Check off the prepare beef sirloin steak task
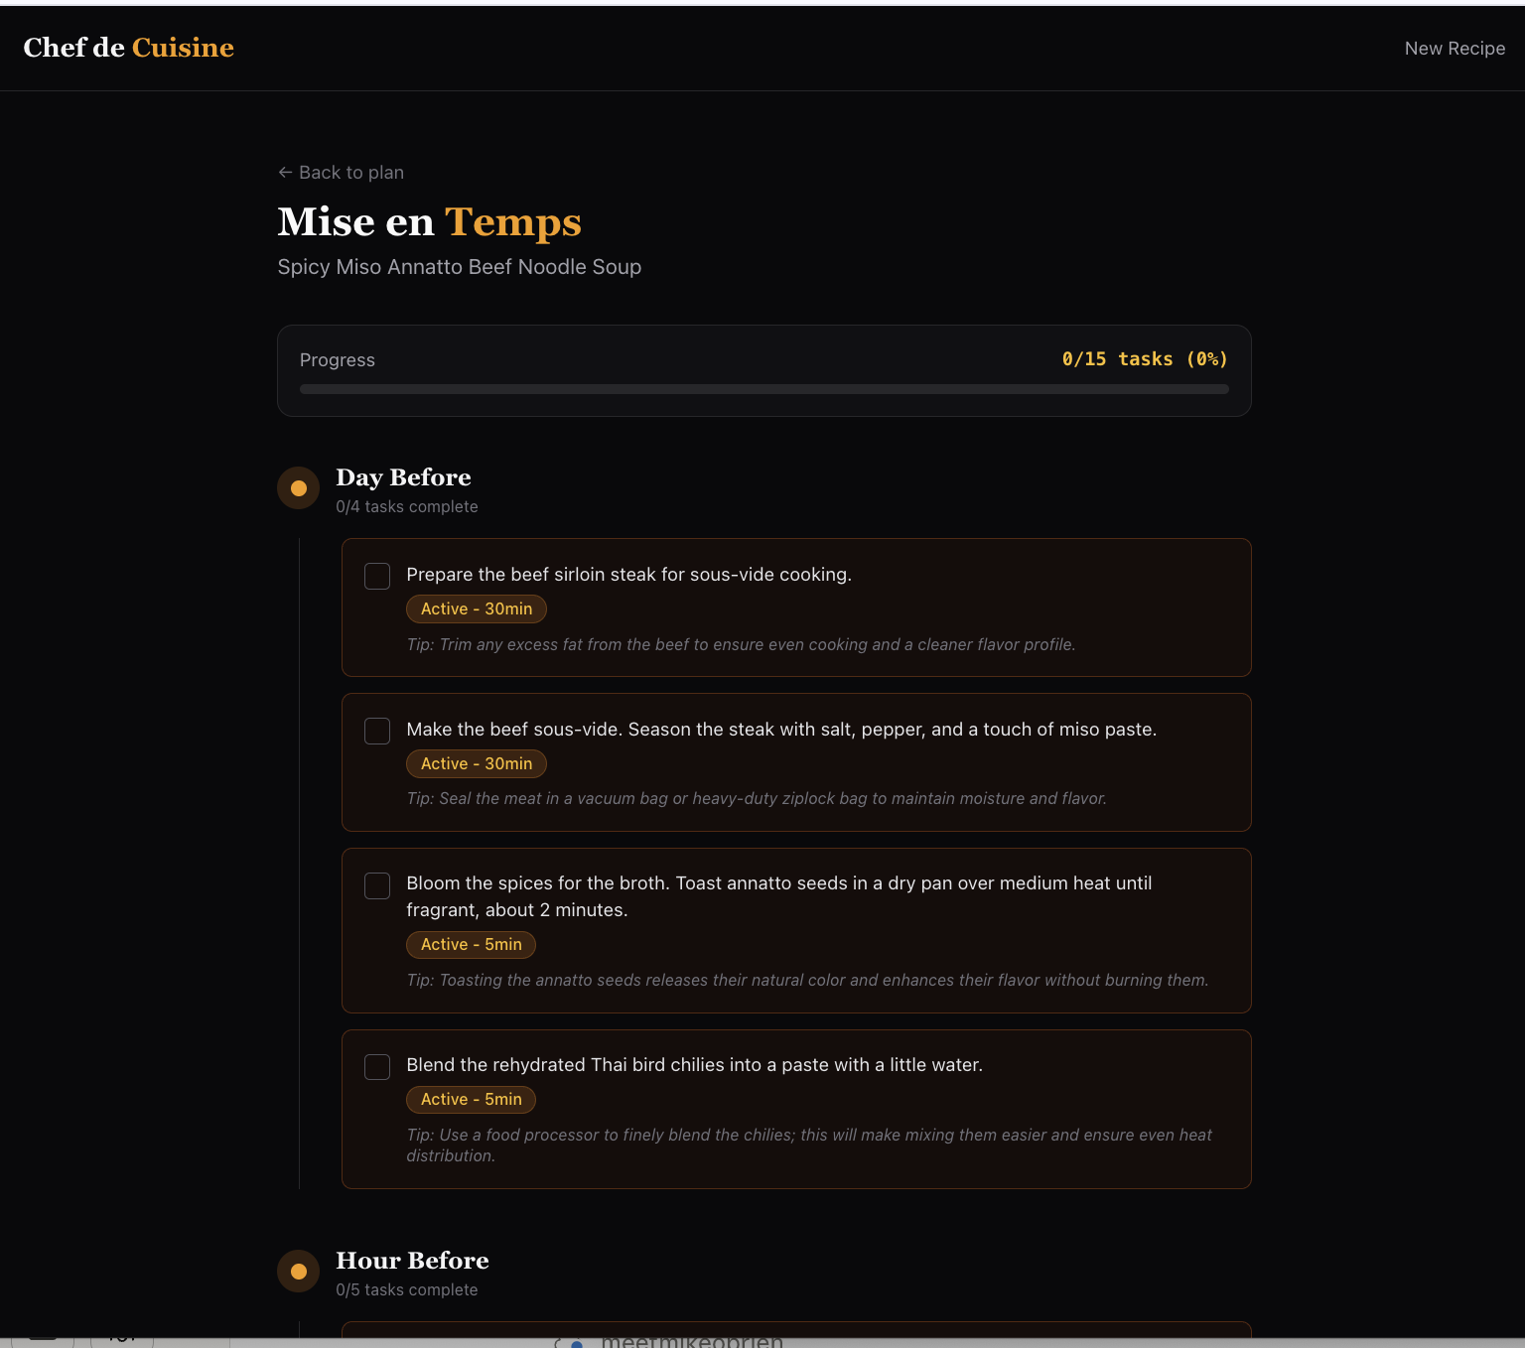This screenshot has width=1525, height=1348. [x=377, y=576]
